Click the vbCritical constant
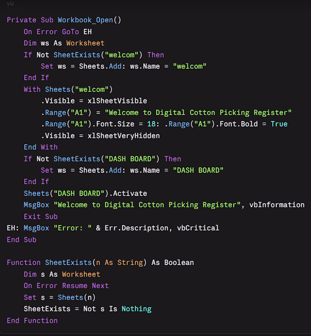Screen dimensions: 311x336 198,228
